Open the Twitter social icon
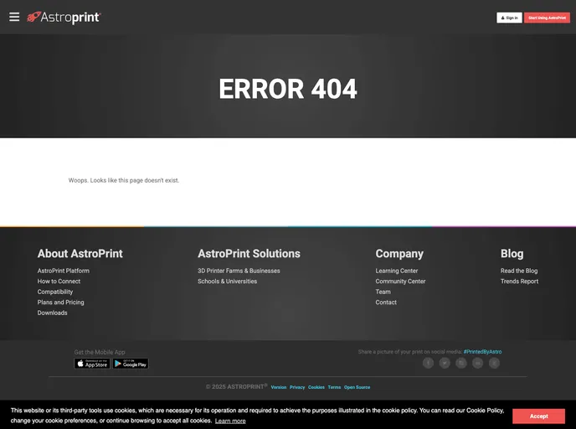Screen dimensions: 576x429 445,363
